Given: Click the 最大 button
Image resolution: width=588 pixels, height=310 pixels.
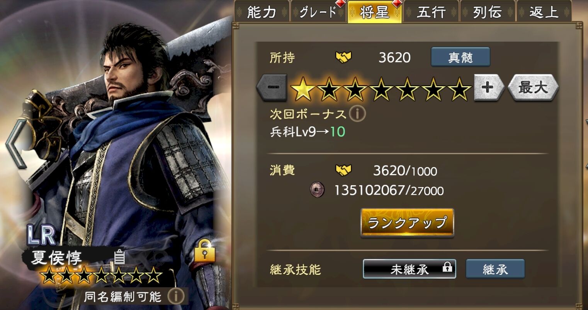Looking at the screenshot, I should point(533,87).
